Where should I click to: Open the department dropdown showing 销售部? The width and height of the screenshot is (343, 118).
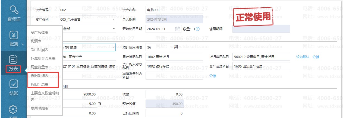pyautogui.click(x=114, y=29)
